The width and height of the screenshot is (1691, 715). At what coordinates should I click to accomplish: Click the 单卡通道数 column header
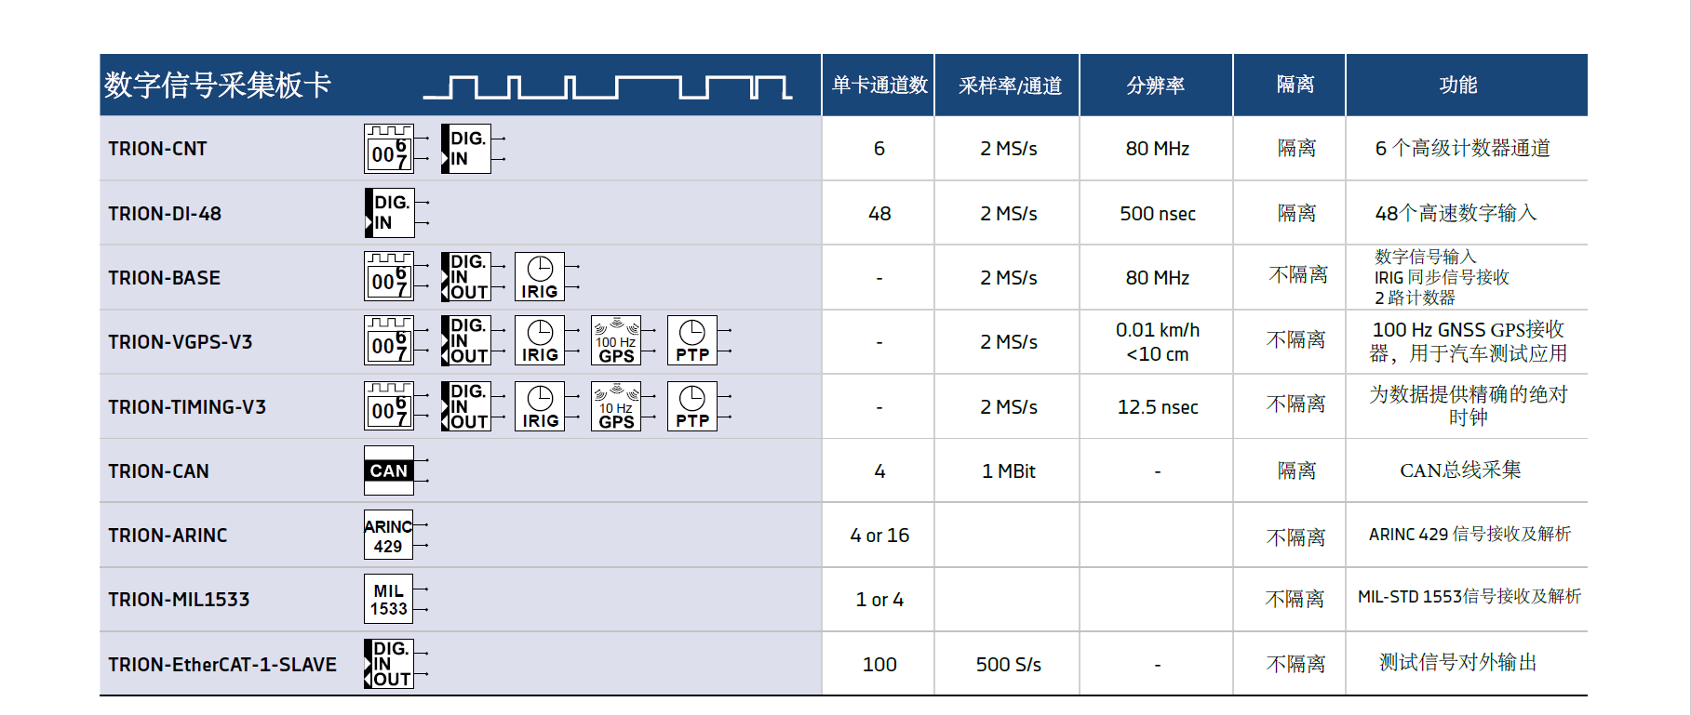(879, 86)
